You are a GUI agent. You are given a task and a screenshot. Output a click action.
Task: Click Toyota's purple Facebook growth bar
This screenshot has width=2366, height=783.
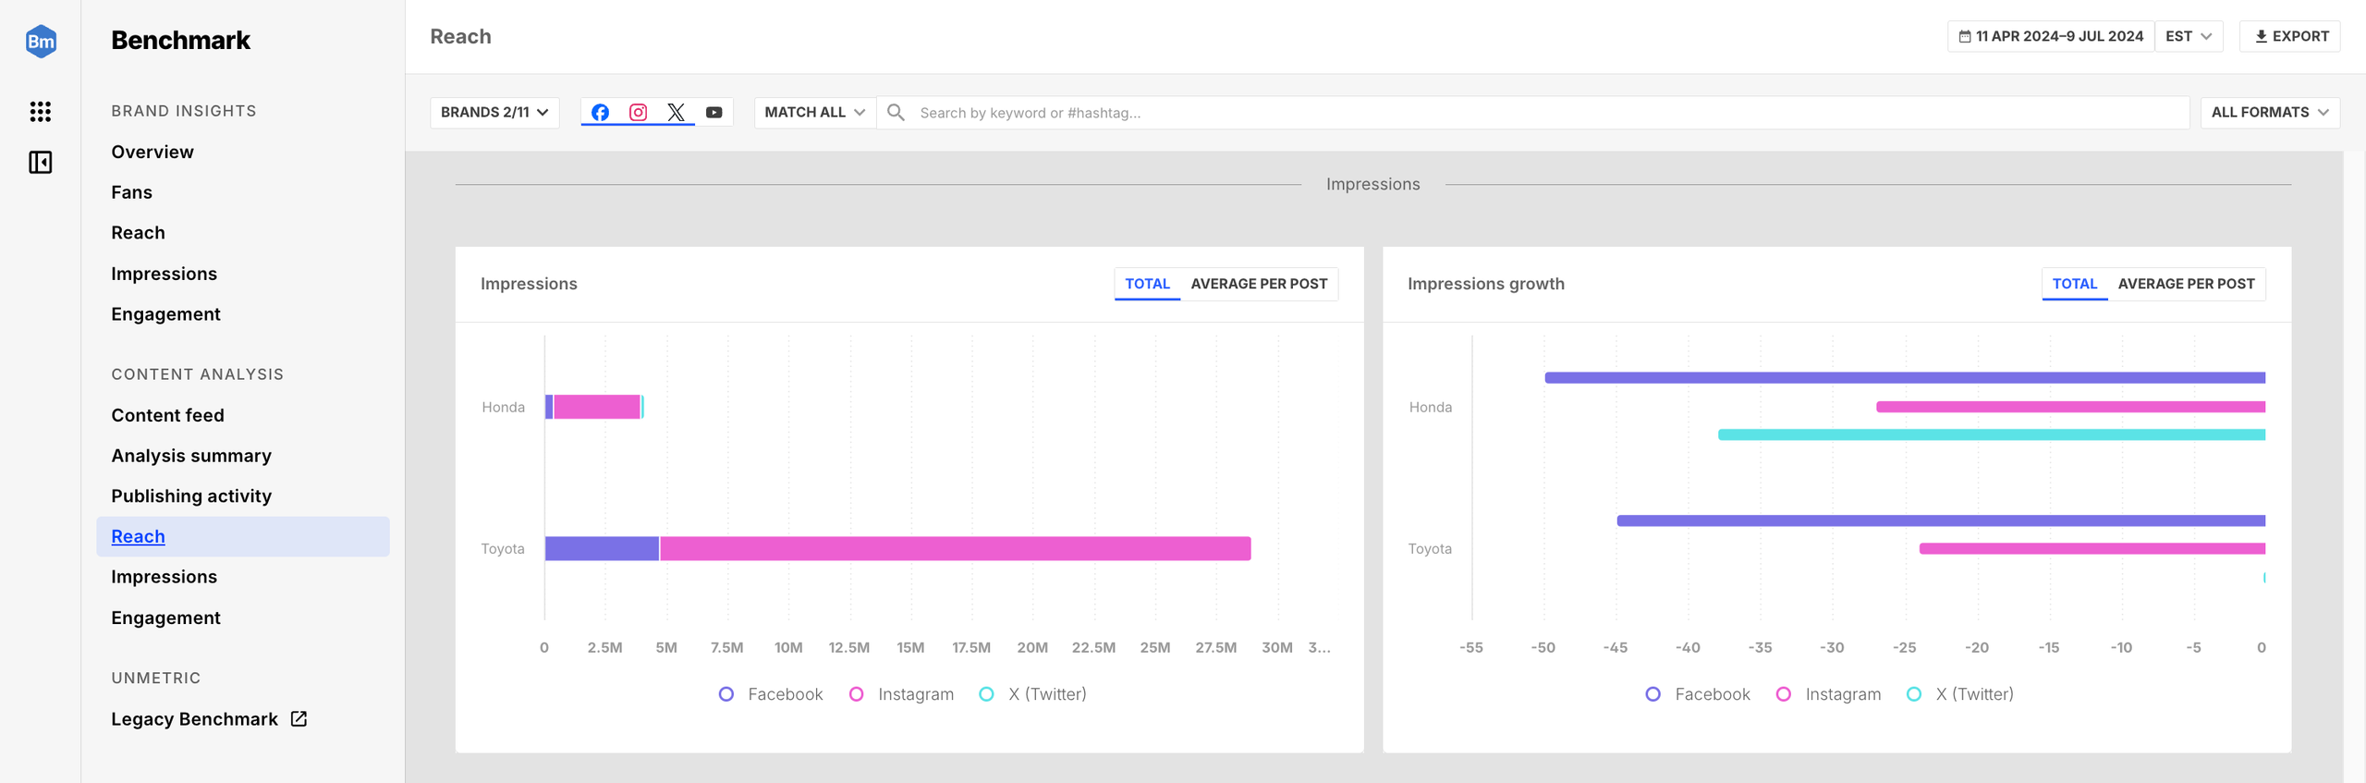click(x=1941, y=521)
